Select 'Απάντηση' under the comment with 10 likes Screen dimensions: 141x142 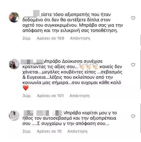77,131
